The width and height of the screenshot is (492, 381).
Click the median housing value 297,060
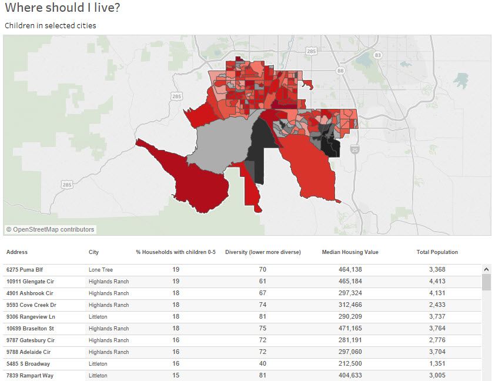350,352
